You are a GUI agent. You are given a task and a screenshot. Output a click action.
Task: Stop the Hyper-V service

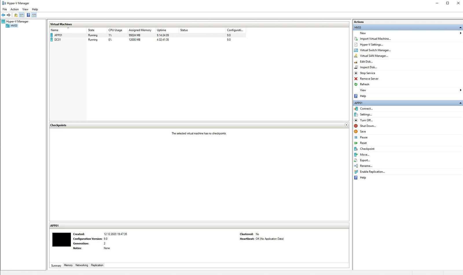pyautogui.click(x=368, y=73)
